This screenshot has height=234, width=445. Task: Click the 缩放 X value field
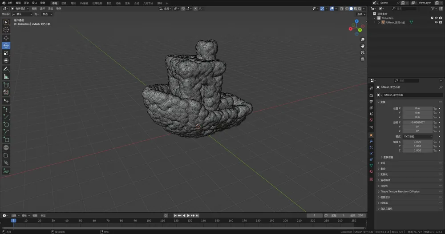[x=417, y=142]
